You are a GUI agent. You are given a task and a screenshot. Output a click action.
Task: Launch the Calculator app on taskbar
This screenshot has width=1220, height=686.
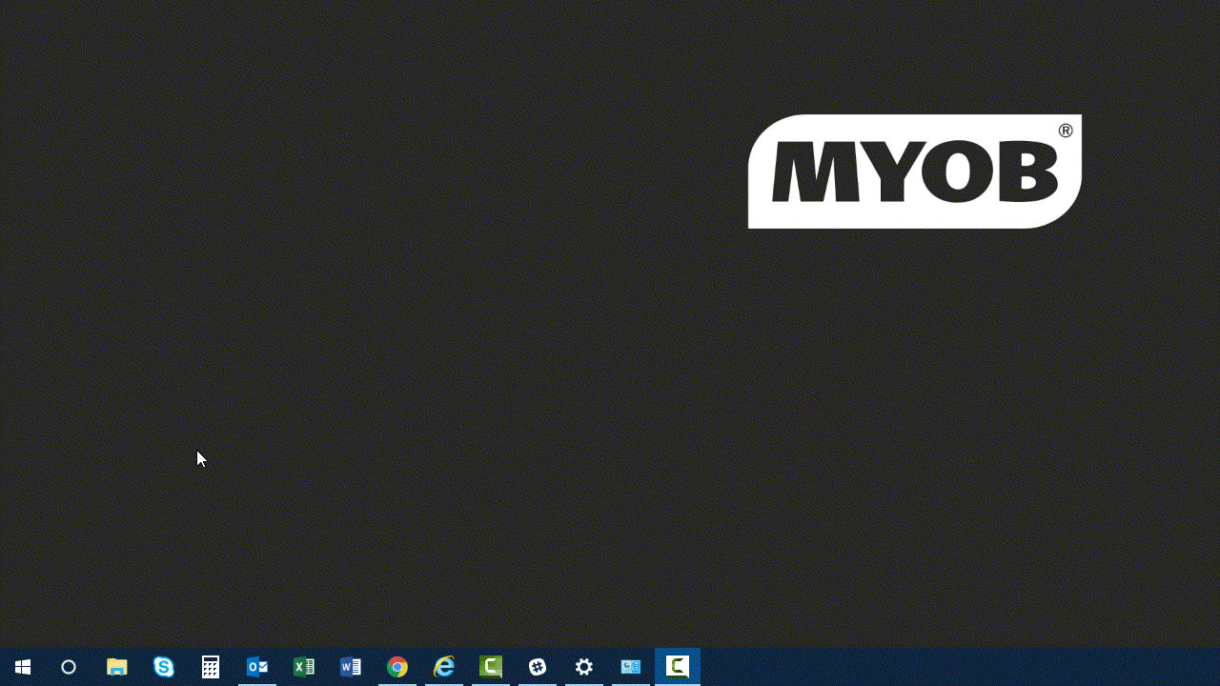211,667
